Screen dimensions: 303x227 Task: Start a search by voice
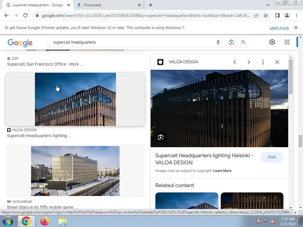pos(218,42)
